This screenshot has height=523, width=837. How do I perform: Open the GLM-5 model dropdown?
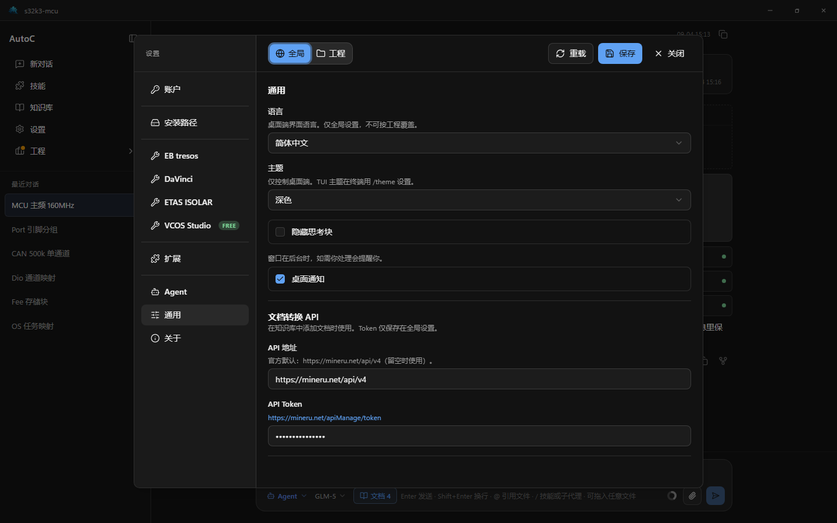[330, 496]
